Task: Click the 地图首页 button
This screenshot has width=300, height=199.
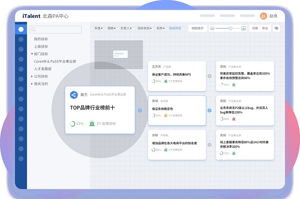Action: [x=198, y=28]
